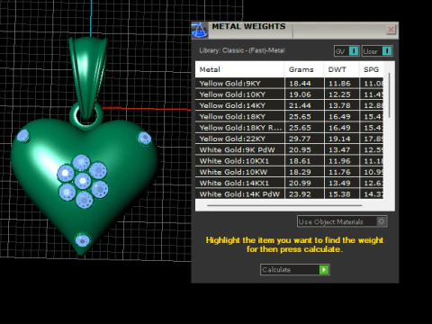Click the 21.44 grams cell
The image size is (432, 324).
click(304, 105)
